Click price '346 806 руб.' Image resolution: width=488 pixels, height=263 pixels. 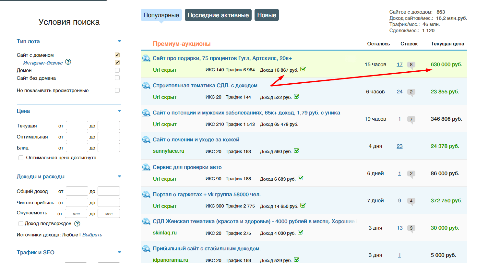tap(446, 119)
